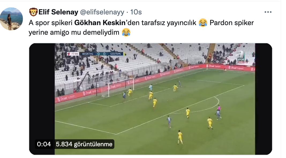Click the A Spor Canlı channel logo
This screenshot has width=286, height=158.
240,57
